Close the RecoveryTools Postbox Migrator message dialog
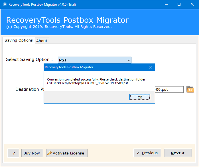Screen dimensions: 199x167 (151, 67)
